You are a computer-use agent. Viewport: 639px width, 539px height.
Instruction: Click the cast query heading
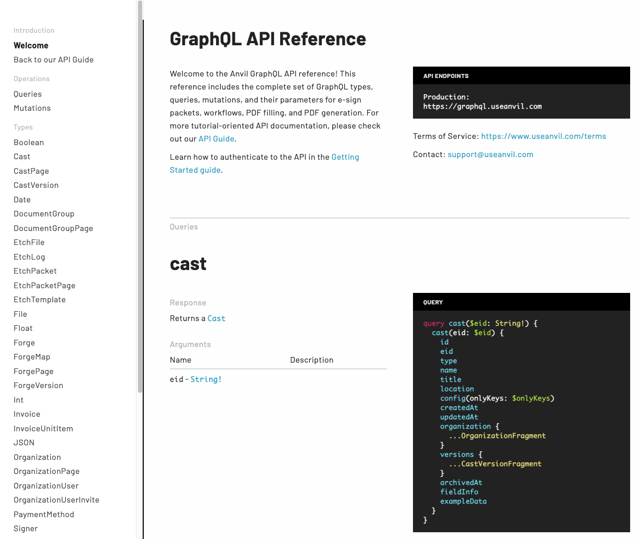pos(188,264)
